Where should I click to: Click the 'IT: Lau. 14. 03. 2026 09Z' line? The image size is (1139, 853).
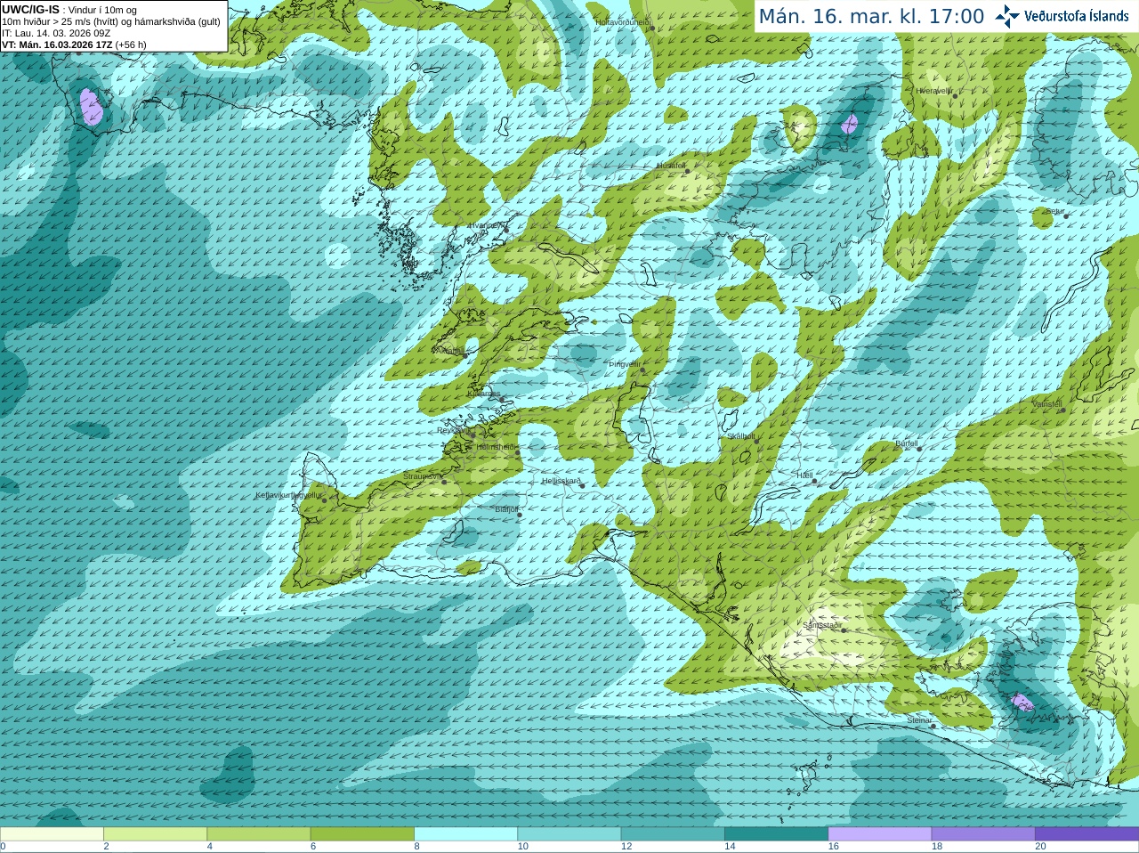(56, 33)
